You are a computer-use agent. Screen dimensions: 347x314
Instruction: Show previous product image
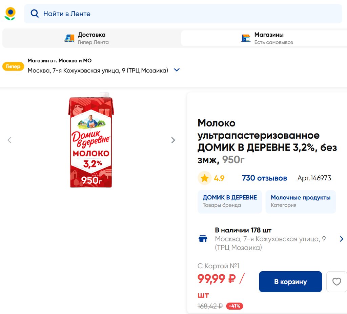click(x=9, y=140)
